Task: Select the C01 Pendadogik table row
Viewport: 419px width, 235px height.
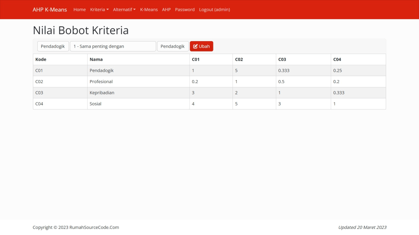Action: [x=101, y=71]
